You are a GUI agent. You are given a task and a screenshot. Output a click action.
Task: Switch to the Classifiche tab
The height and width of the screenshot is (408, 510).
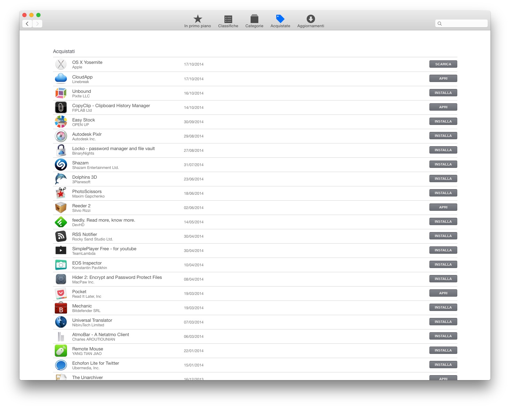click(228, 21)
